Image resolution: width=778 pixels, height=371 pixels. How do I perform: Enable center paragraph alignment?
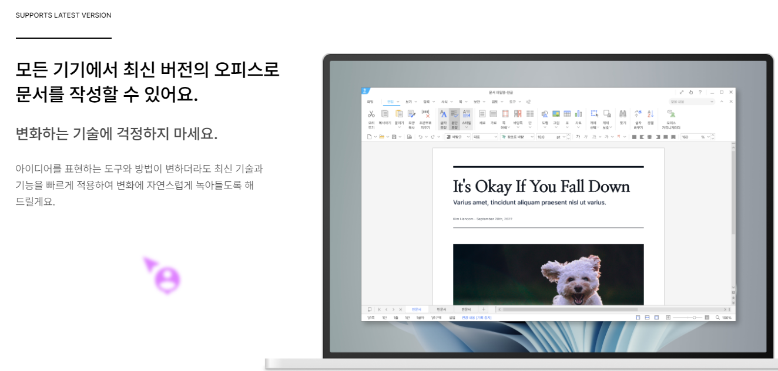[x=650, y=136]
